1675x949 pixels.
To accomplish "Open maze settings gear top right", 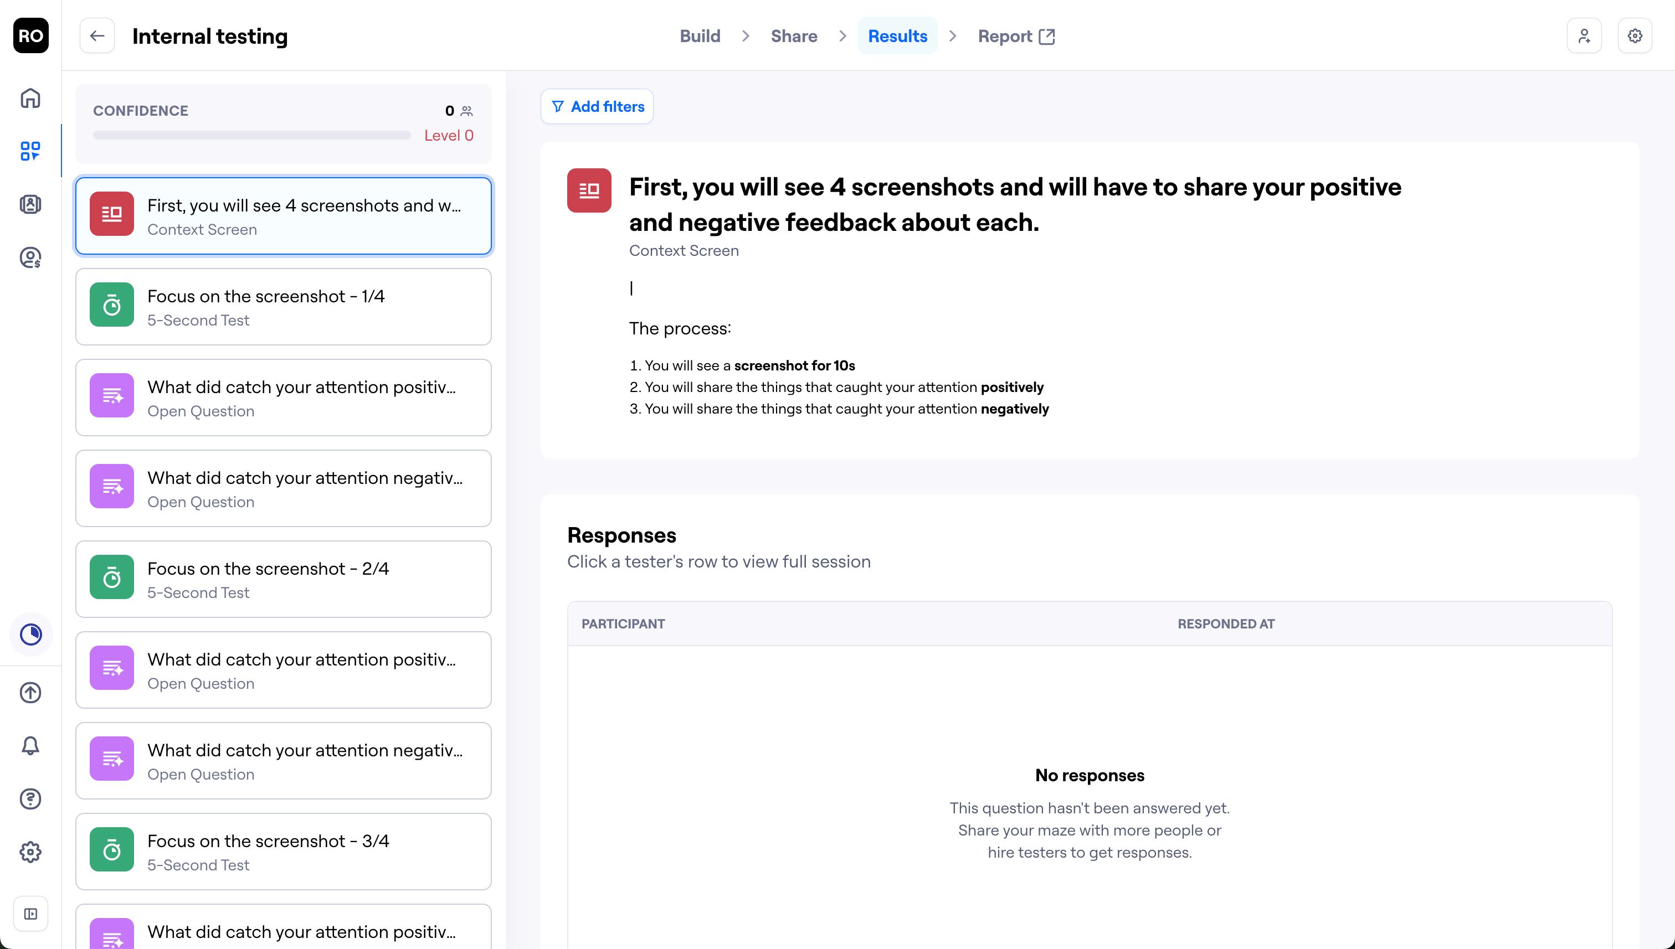I will tap(1635, 36).
